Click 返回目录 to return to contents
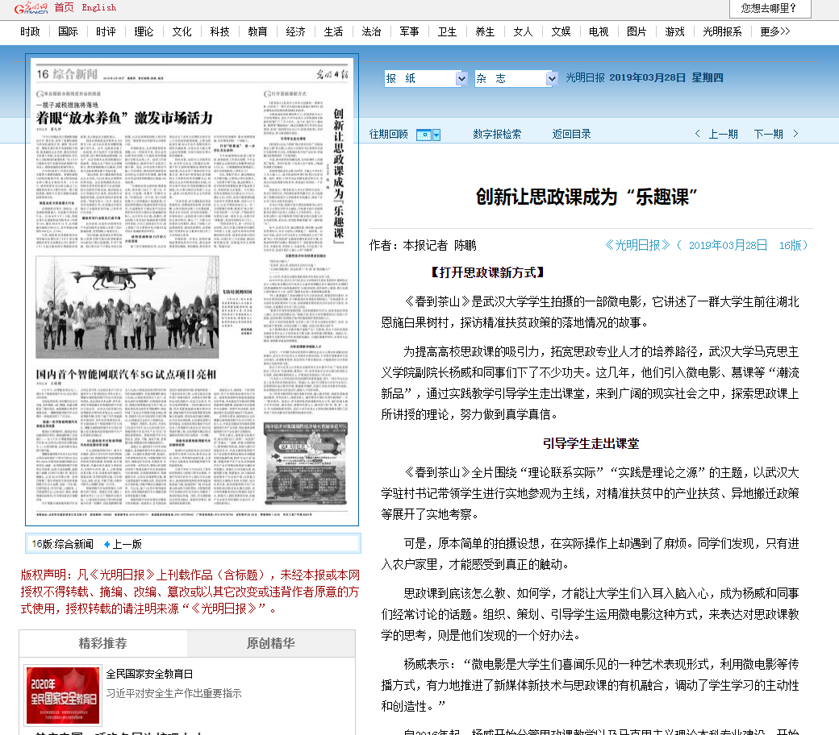This screenshot has height=735, width=839. click(x=571, y=134)
